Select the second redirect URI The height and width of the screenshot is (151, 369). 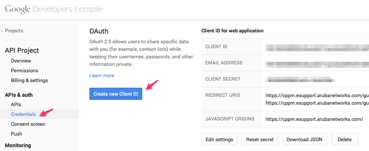click(317, 103)
